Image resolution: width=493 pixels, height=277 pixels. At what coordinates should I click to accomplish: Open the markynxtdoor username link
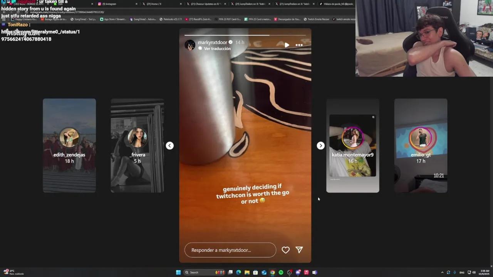pos(212,42)
